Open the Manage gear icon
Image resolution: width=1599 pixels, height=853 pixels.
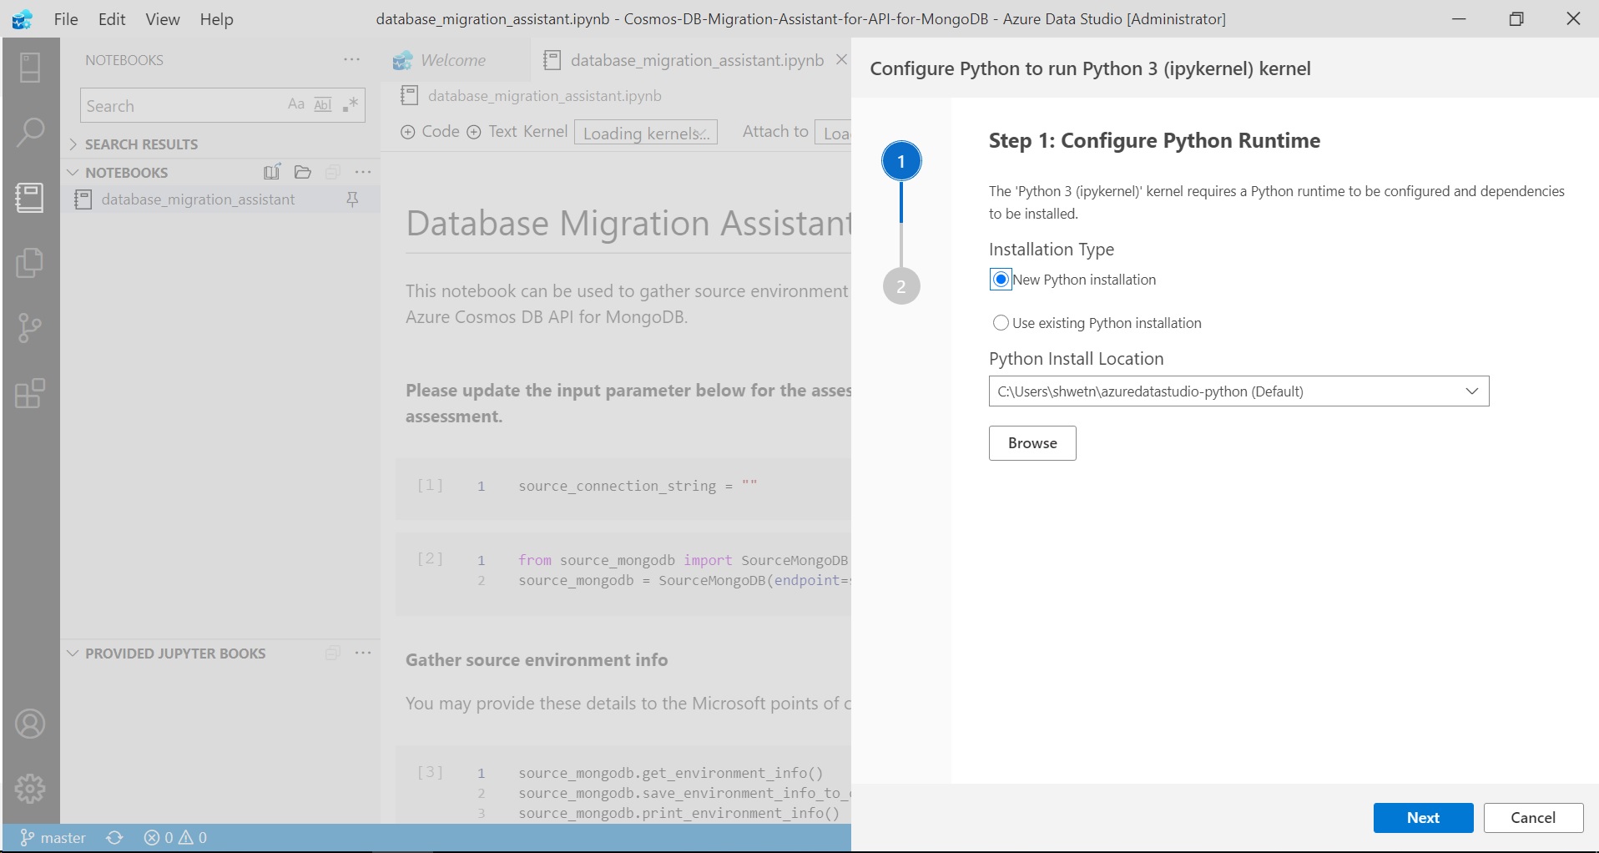(x=30, y=789)
